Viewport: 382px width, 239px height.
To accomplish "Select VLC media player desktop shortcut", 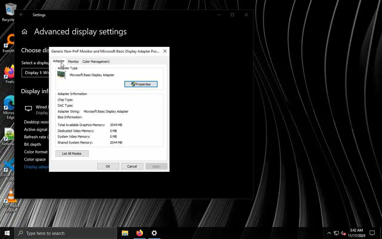I will [x=11, y=201].
